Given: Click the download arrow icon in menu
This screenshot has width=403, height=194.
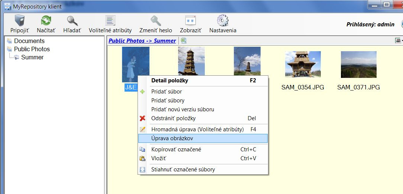Looking at the screenshot, I should click(x=142, y=170).
